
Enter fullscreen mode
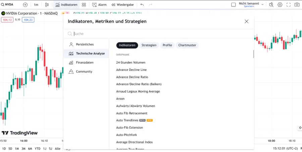tap(289, 5)
